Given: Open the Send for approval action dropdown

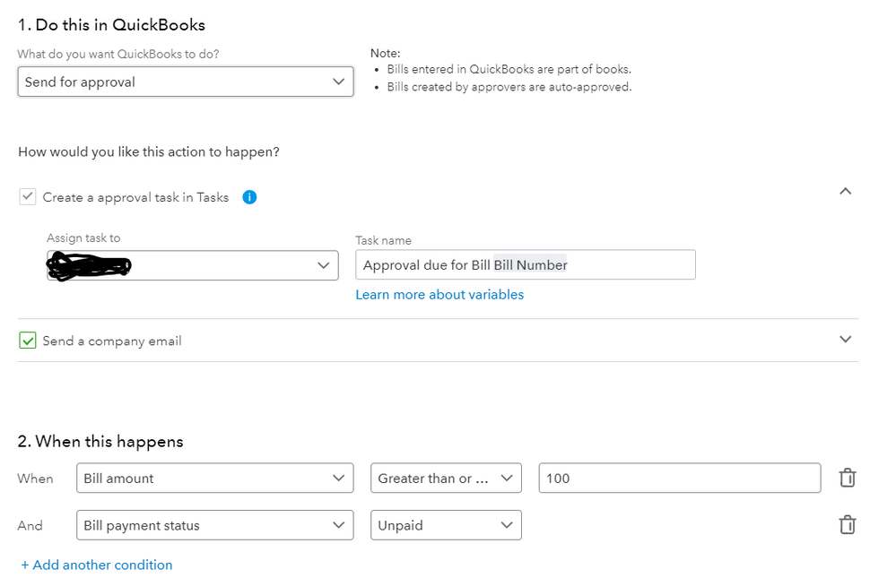Looking at the screenshot, I should click(185, 82).
